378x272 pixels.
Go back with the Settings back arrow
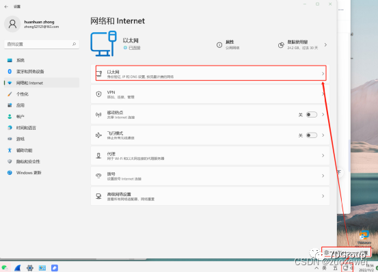(6, 7)
